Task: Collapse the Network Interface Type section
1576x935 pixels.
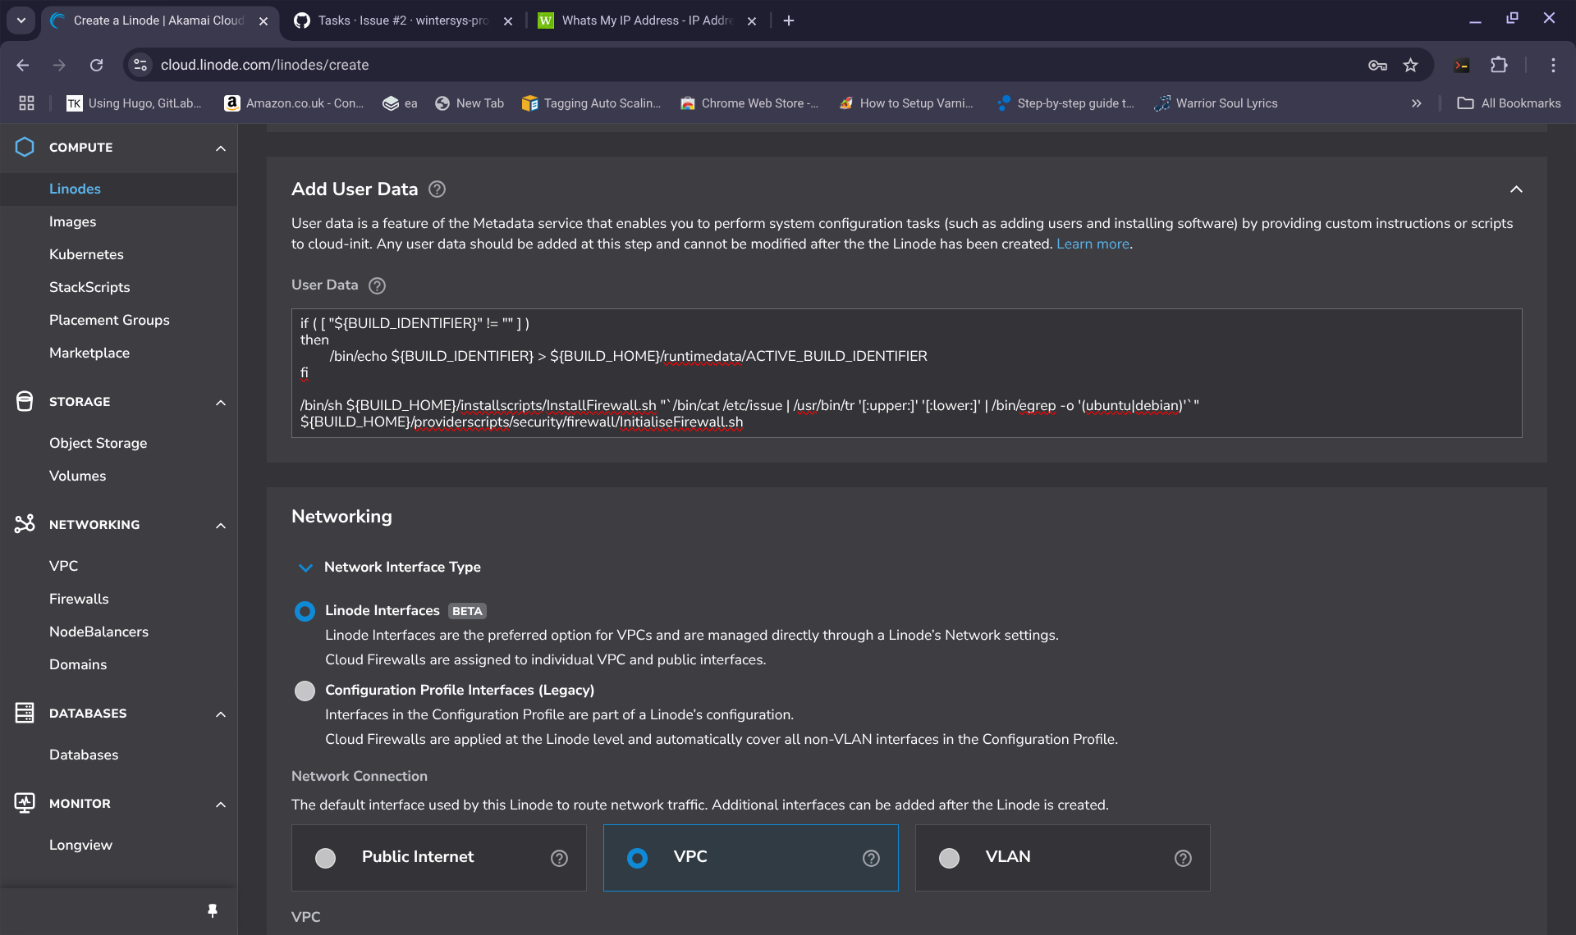Action: pos(305,568)
